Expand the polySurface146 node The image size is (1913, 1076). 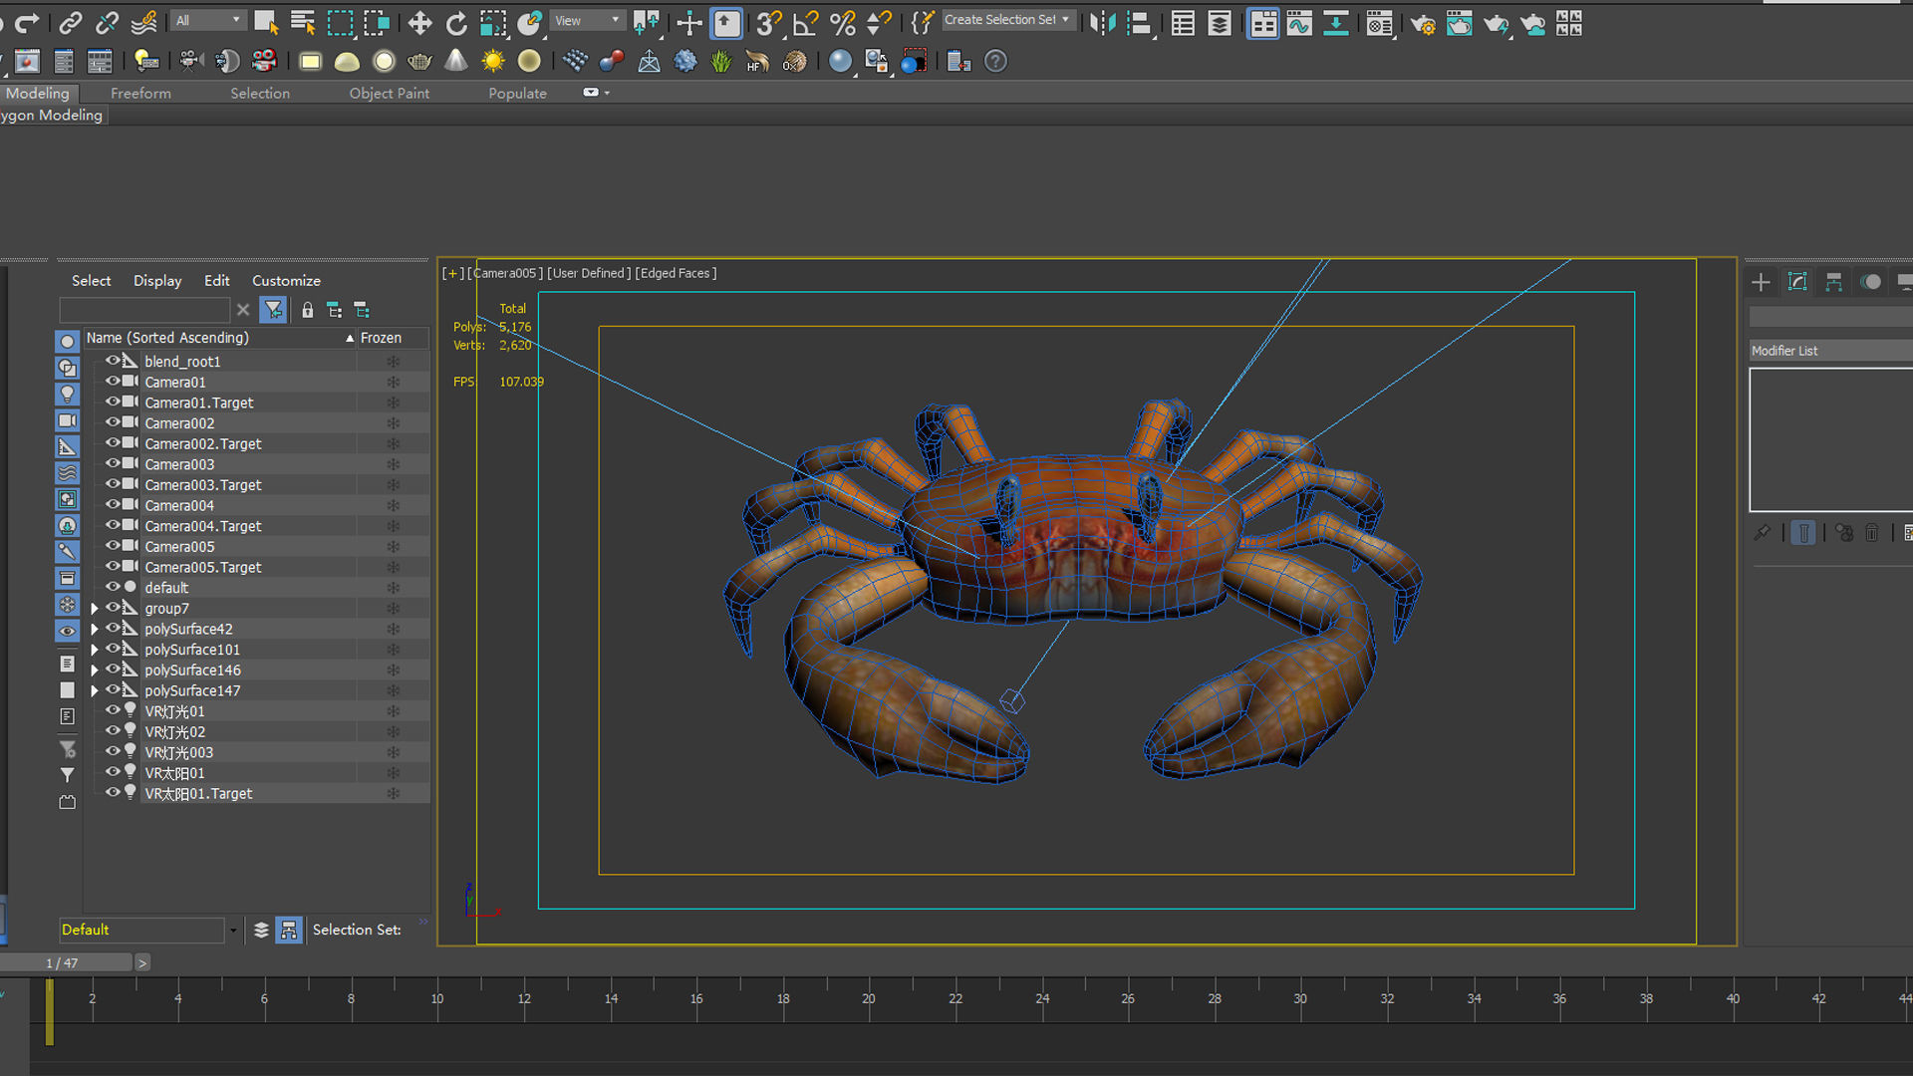[95, 671]
